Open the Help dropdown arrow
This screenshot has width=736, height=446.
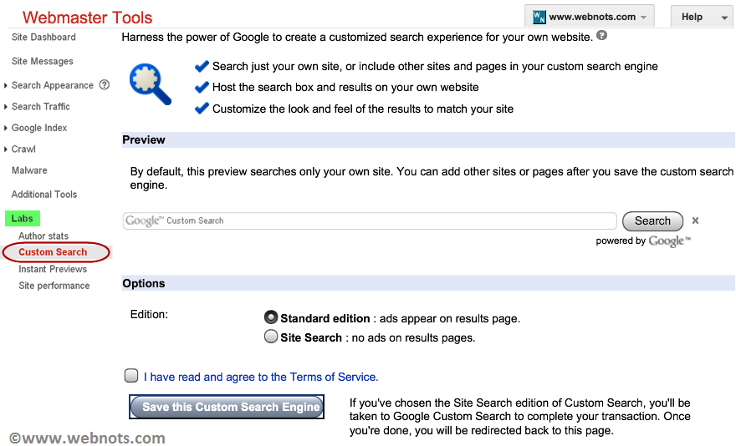tap(724, 18)
